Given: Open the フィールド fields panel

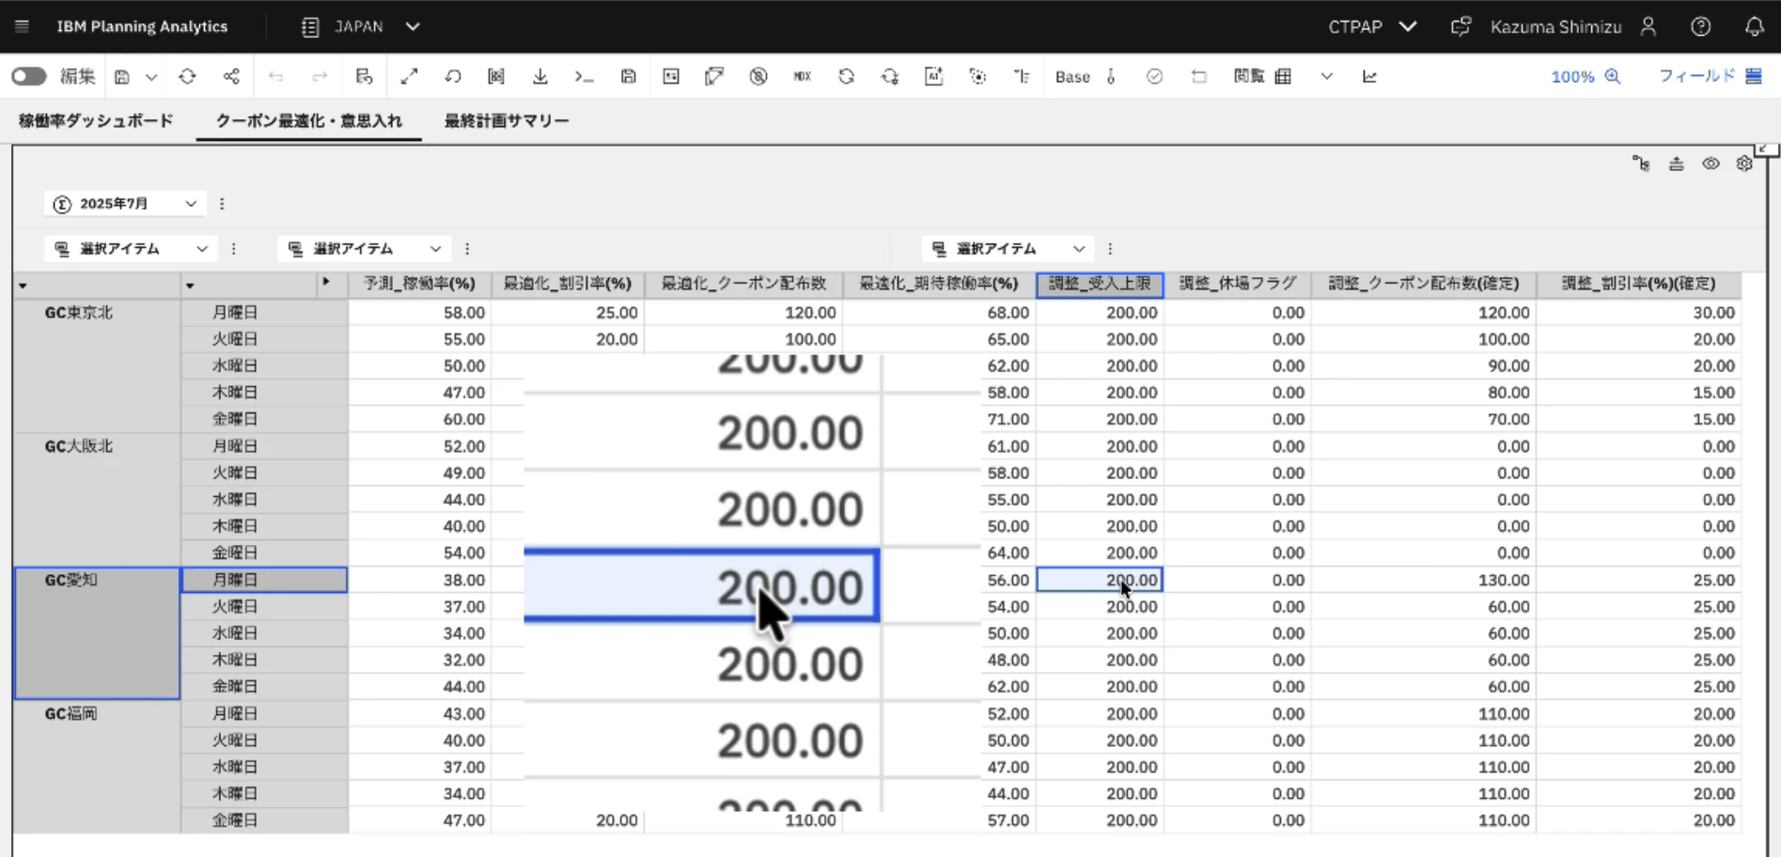Looking at the screenshot, I should click(1710, 76).
